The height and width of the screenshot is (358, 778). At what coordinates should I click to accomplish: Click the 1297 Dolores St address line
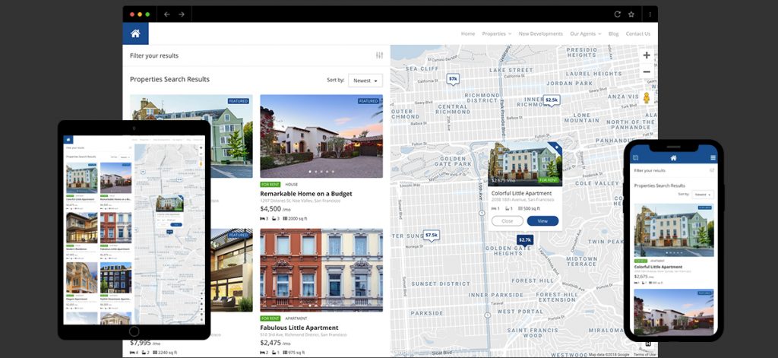pyautogui.click(x=300, y=201)
